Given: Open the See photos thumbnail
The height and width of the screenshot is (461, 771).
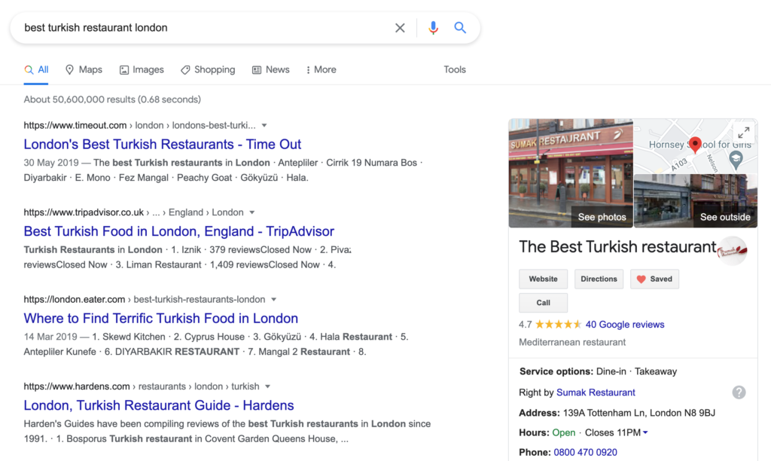Looking at the screenshot, I should pyautogui.click(x=571, y=173).
